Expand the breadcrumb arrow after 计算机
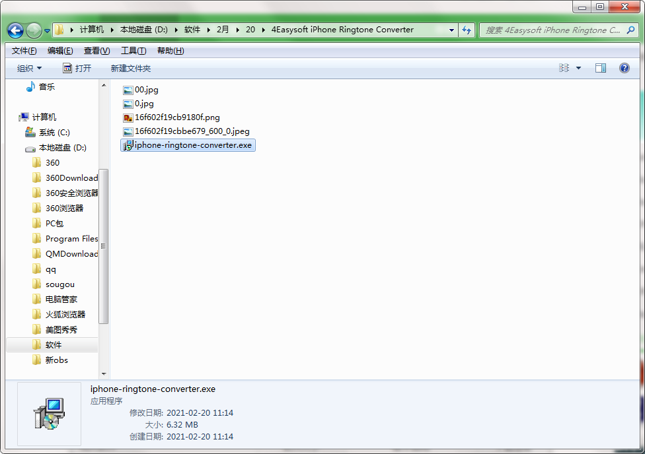 tap(112, 30)
